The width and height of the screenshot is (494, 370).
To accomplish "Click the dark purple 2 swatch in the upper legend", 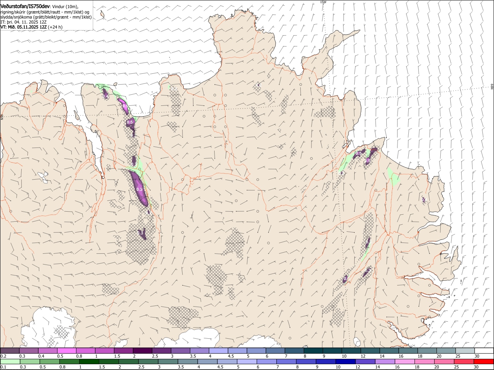I will tap(142, 351).
